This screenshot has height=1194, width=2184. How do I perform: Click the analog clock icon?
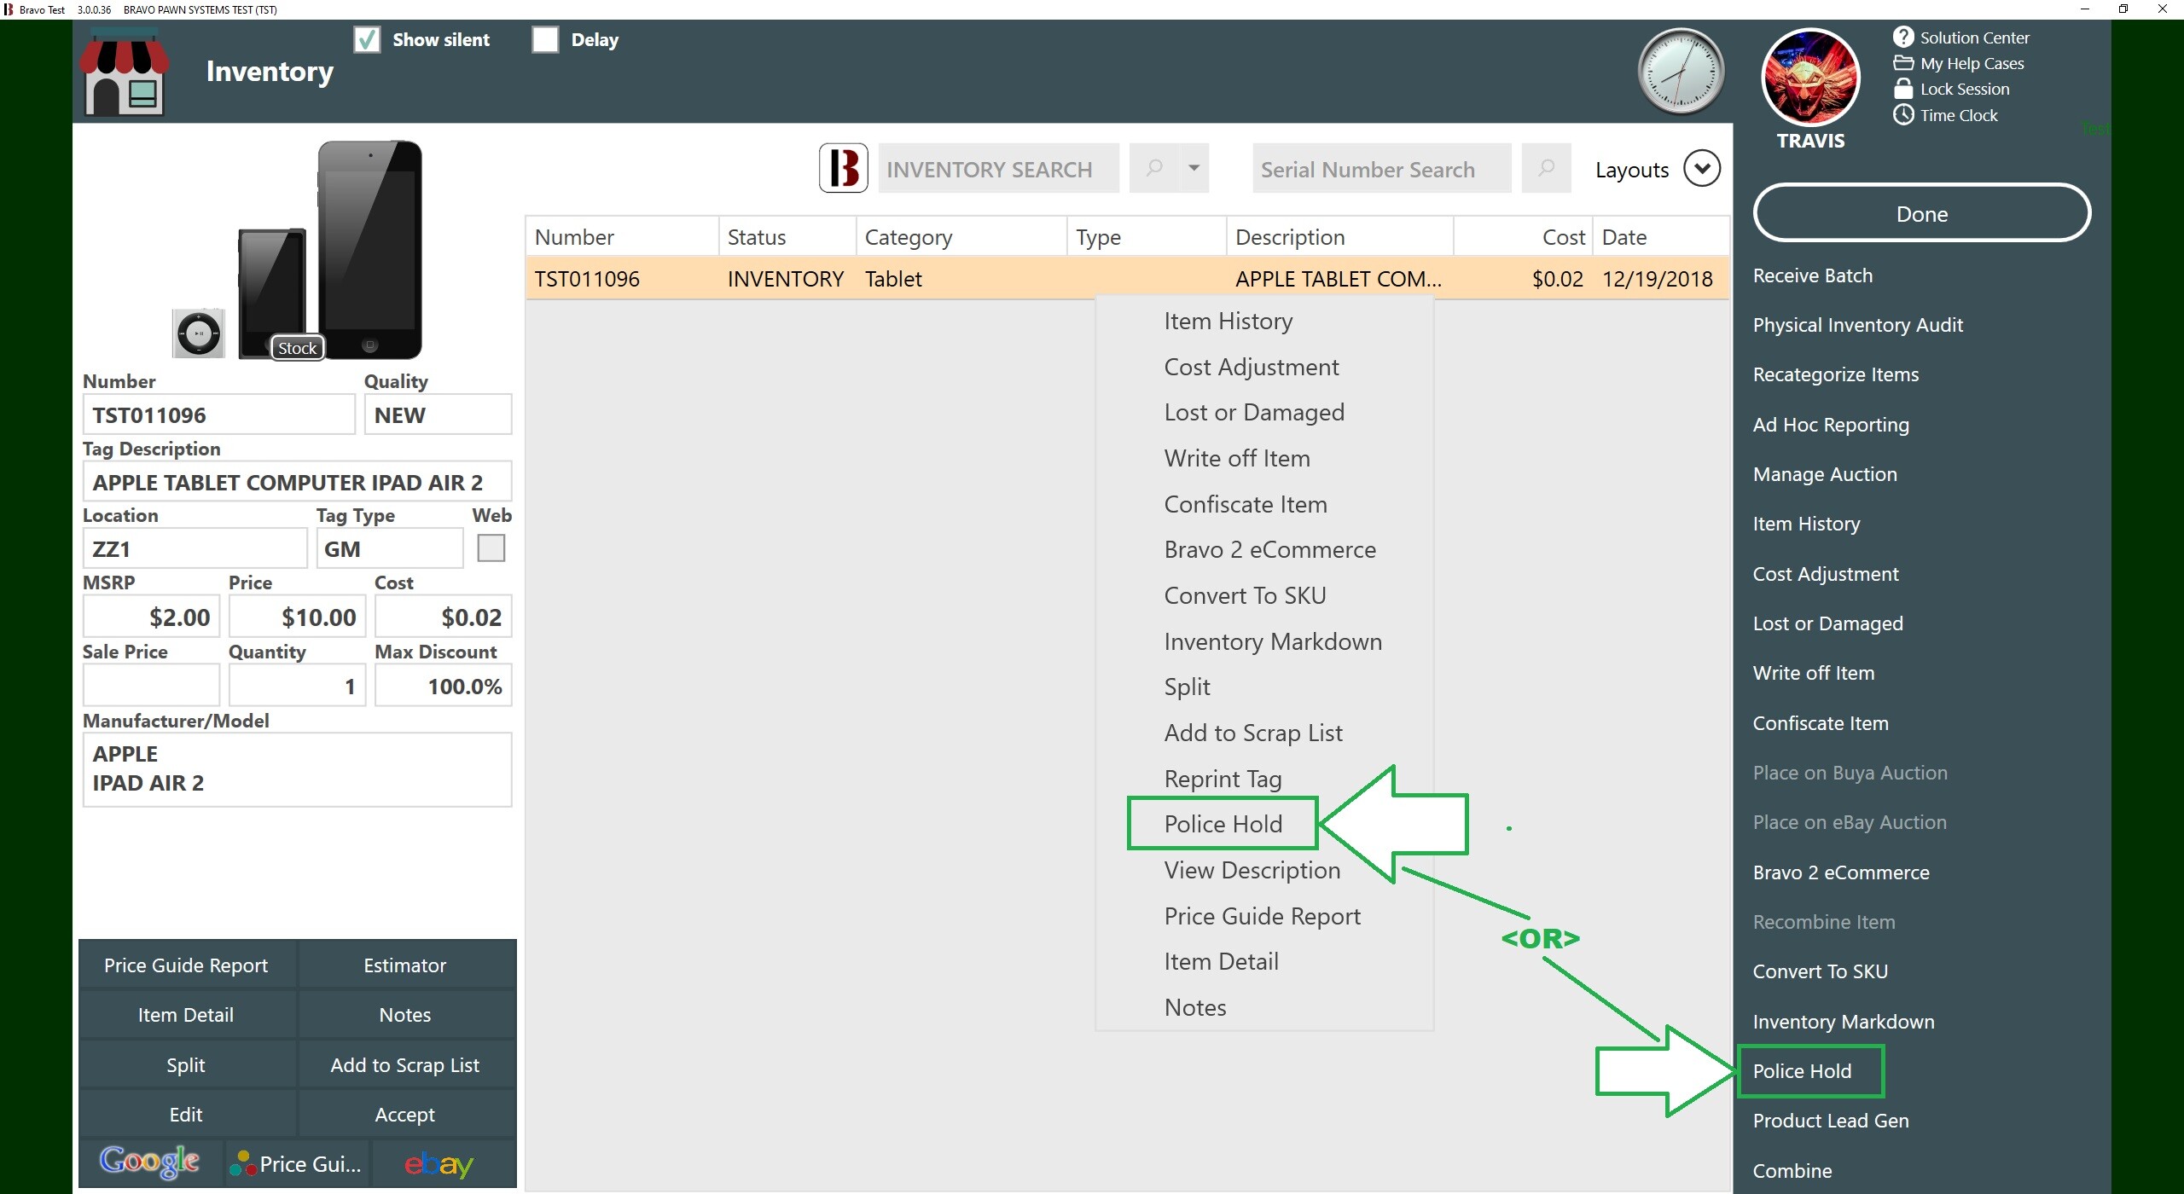[x=1681, y=72]
